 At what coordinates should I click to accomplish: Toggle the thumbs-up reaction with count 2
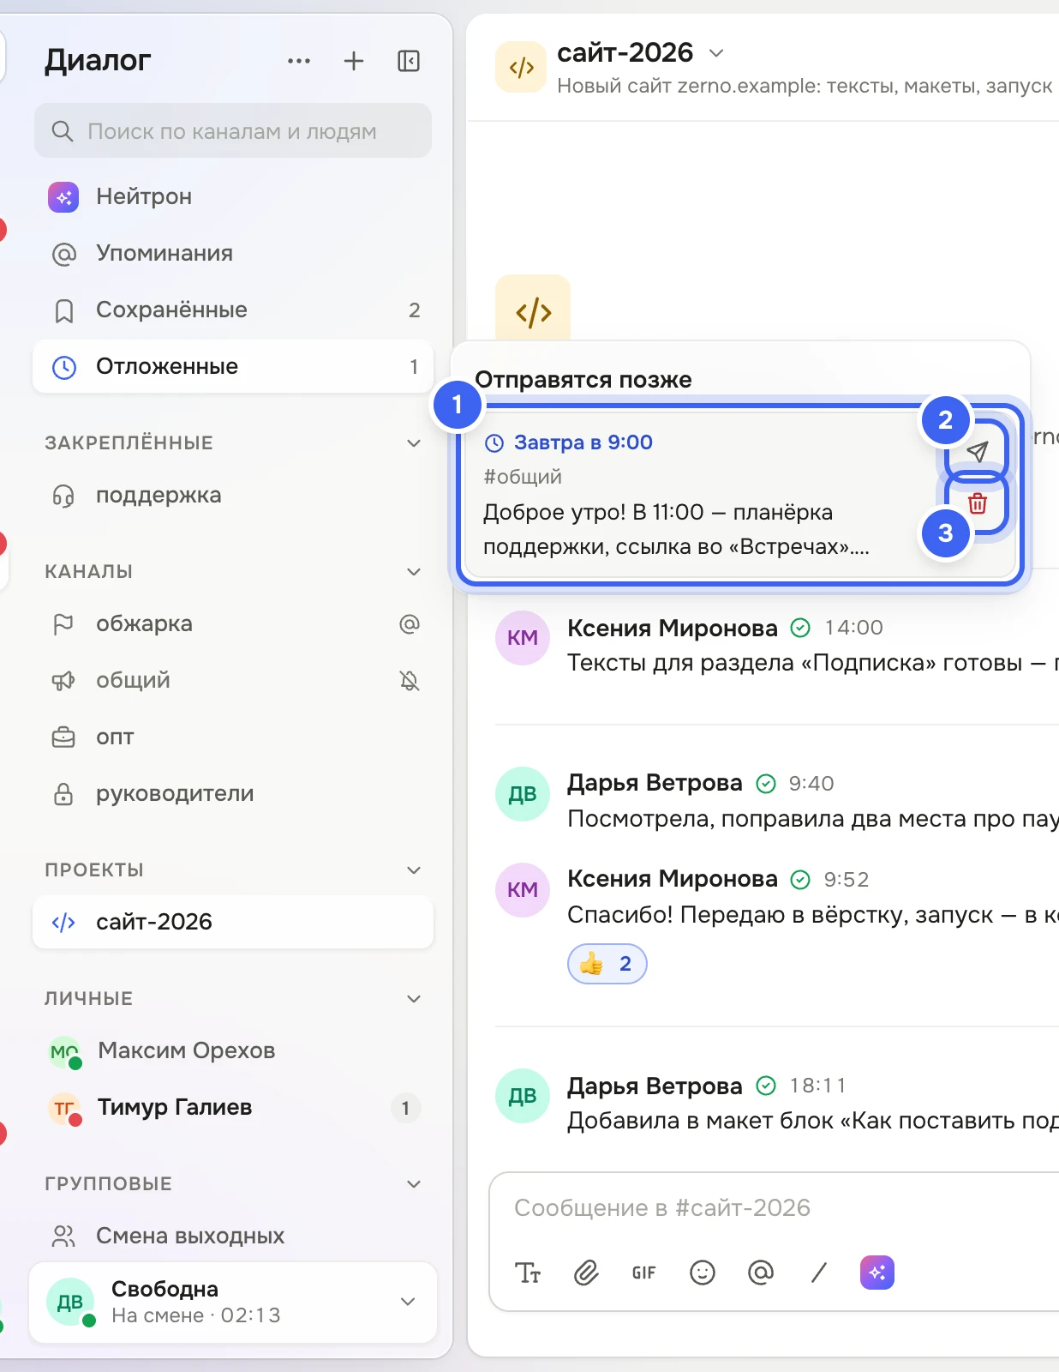pyautogui.click(x=607, y=964)
